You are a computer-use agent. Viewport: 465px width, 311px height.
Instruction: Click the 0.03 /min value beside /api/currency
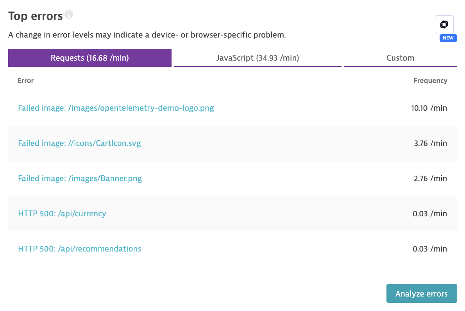point(429,214)
